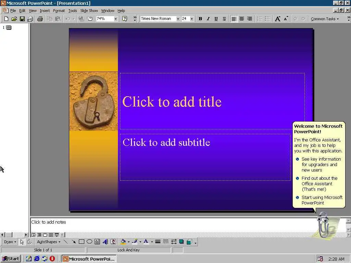
Task: Click the E-mail icon beside Save
Action: [x=30, y=19]
